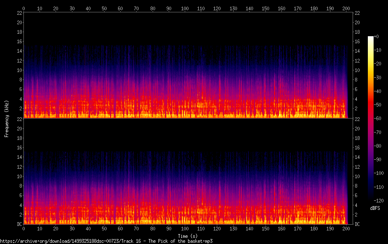Click the "200" tick on the top time axis
Screen dimensions: 388x244
point(346,8)
